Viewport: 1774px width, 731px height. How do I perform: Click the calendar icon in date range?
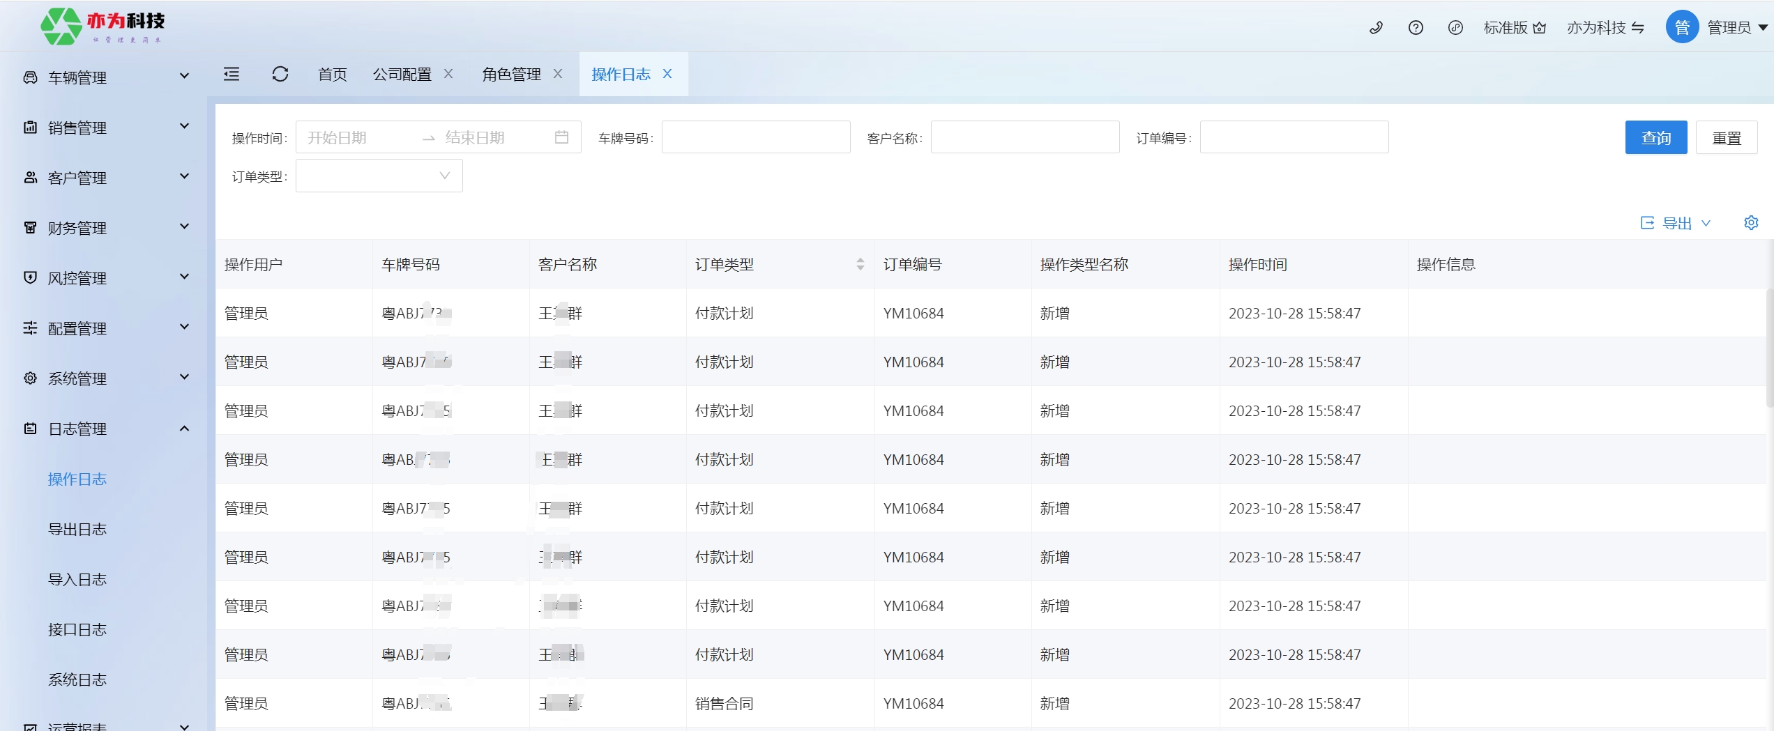(x=561, y=137)
